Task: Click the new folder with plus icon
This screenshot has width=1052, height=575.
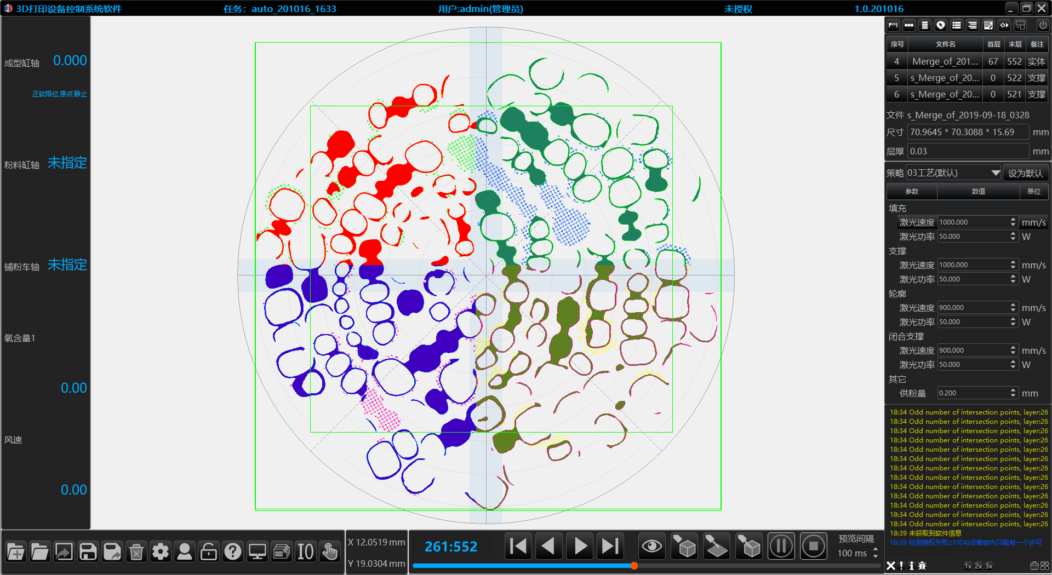Action: (16, 551)
